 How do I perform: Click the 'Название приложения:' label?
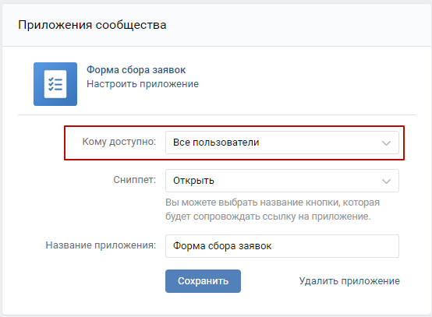pos(101,245)
